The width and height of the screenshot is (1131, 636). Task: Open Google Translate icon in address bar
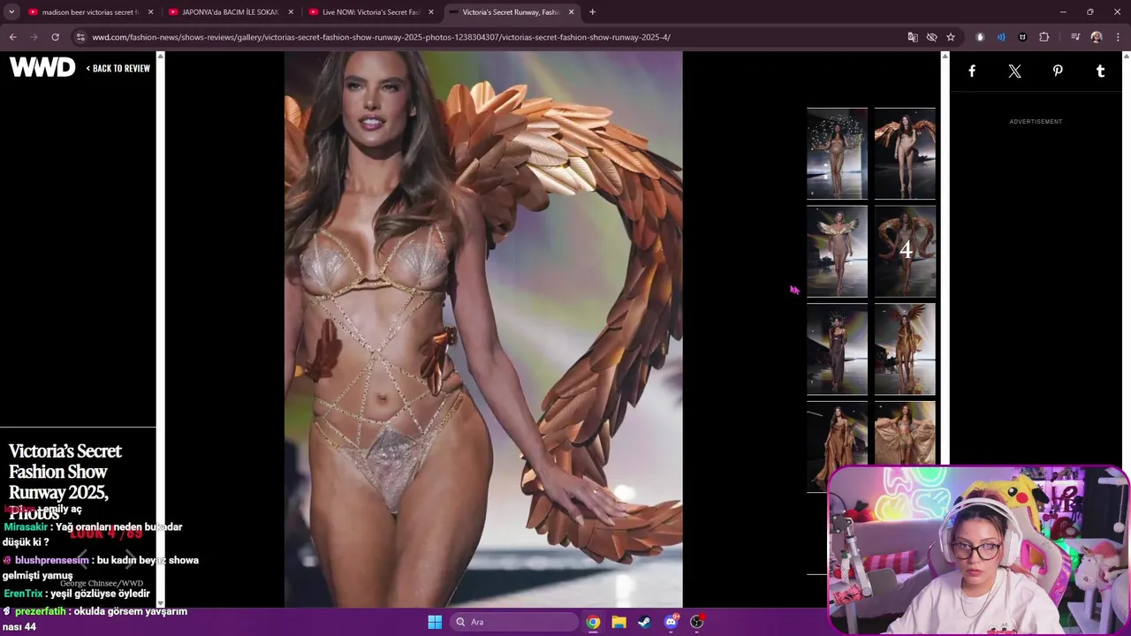(x=913, y=37)
